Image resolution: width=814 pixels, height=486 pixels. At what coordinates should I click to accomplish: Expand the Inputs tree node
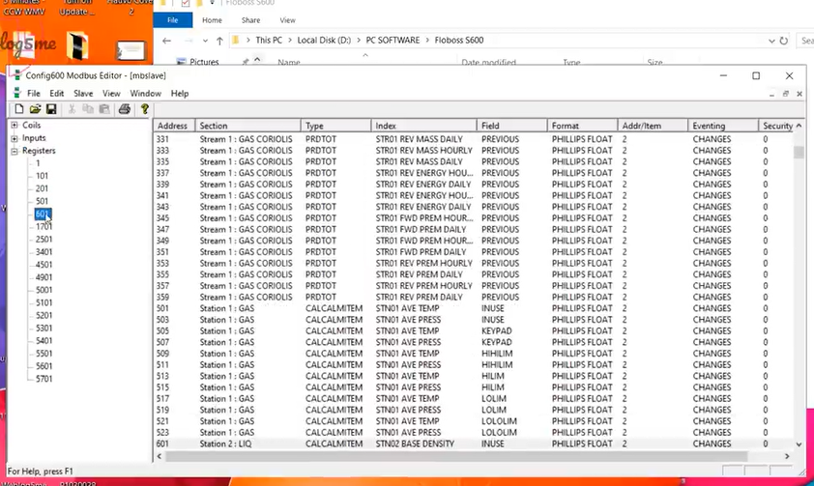(x=15, y=138)
